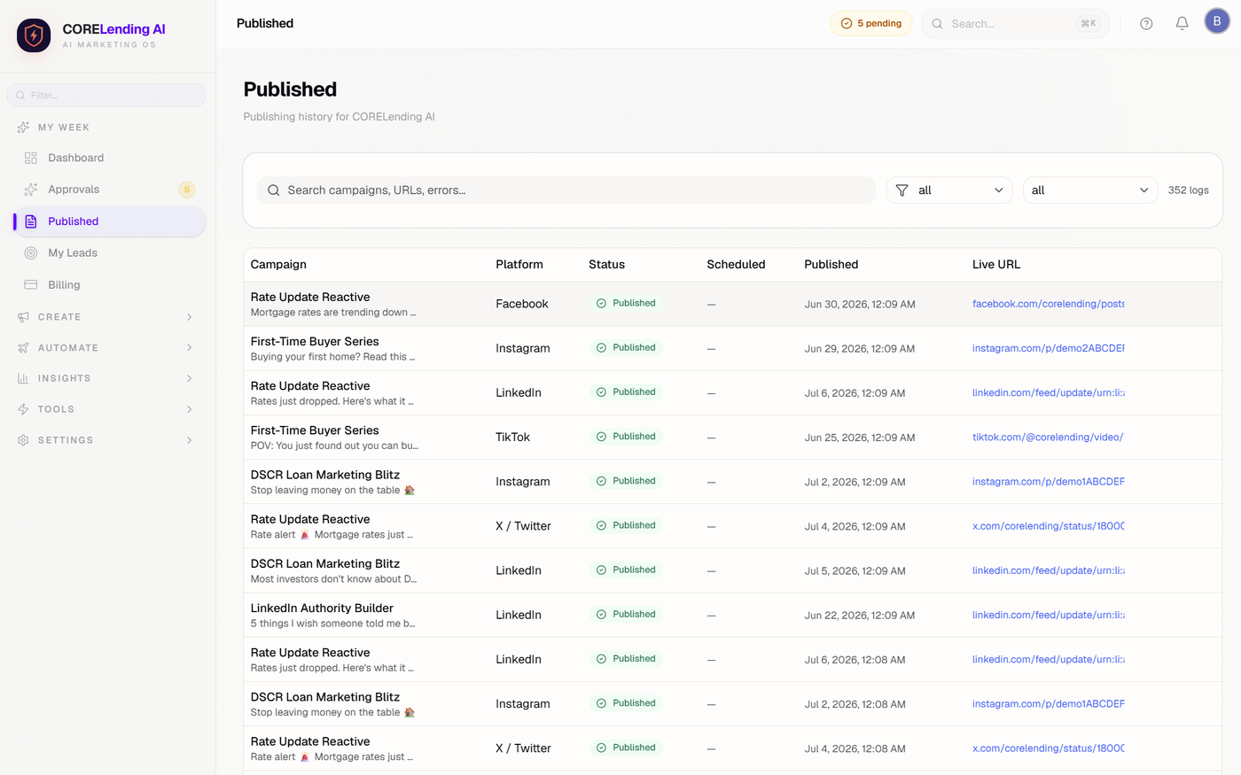Click the magnifier in campaign search bar

click(274, 190)
